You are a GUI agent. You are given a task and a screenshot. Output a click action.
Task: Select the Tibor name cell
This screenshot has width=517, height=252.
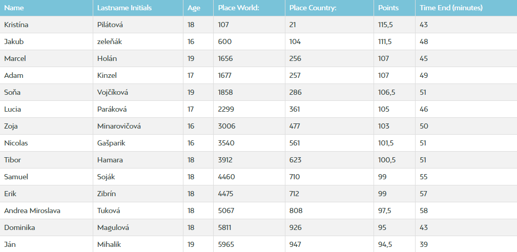pyautogui.click(x=46, y=160)
